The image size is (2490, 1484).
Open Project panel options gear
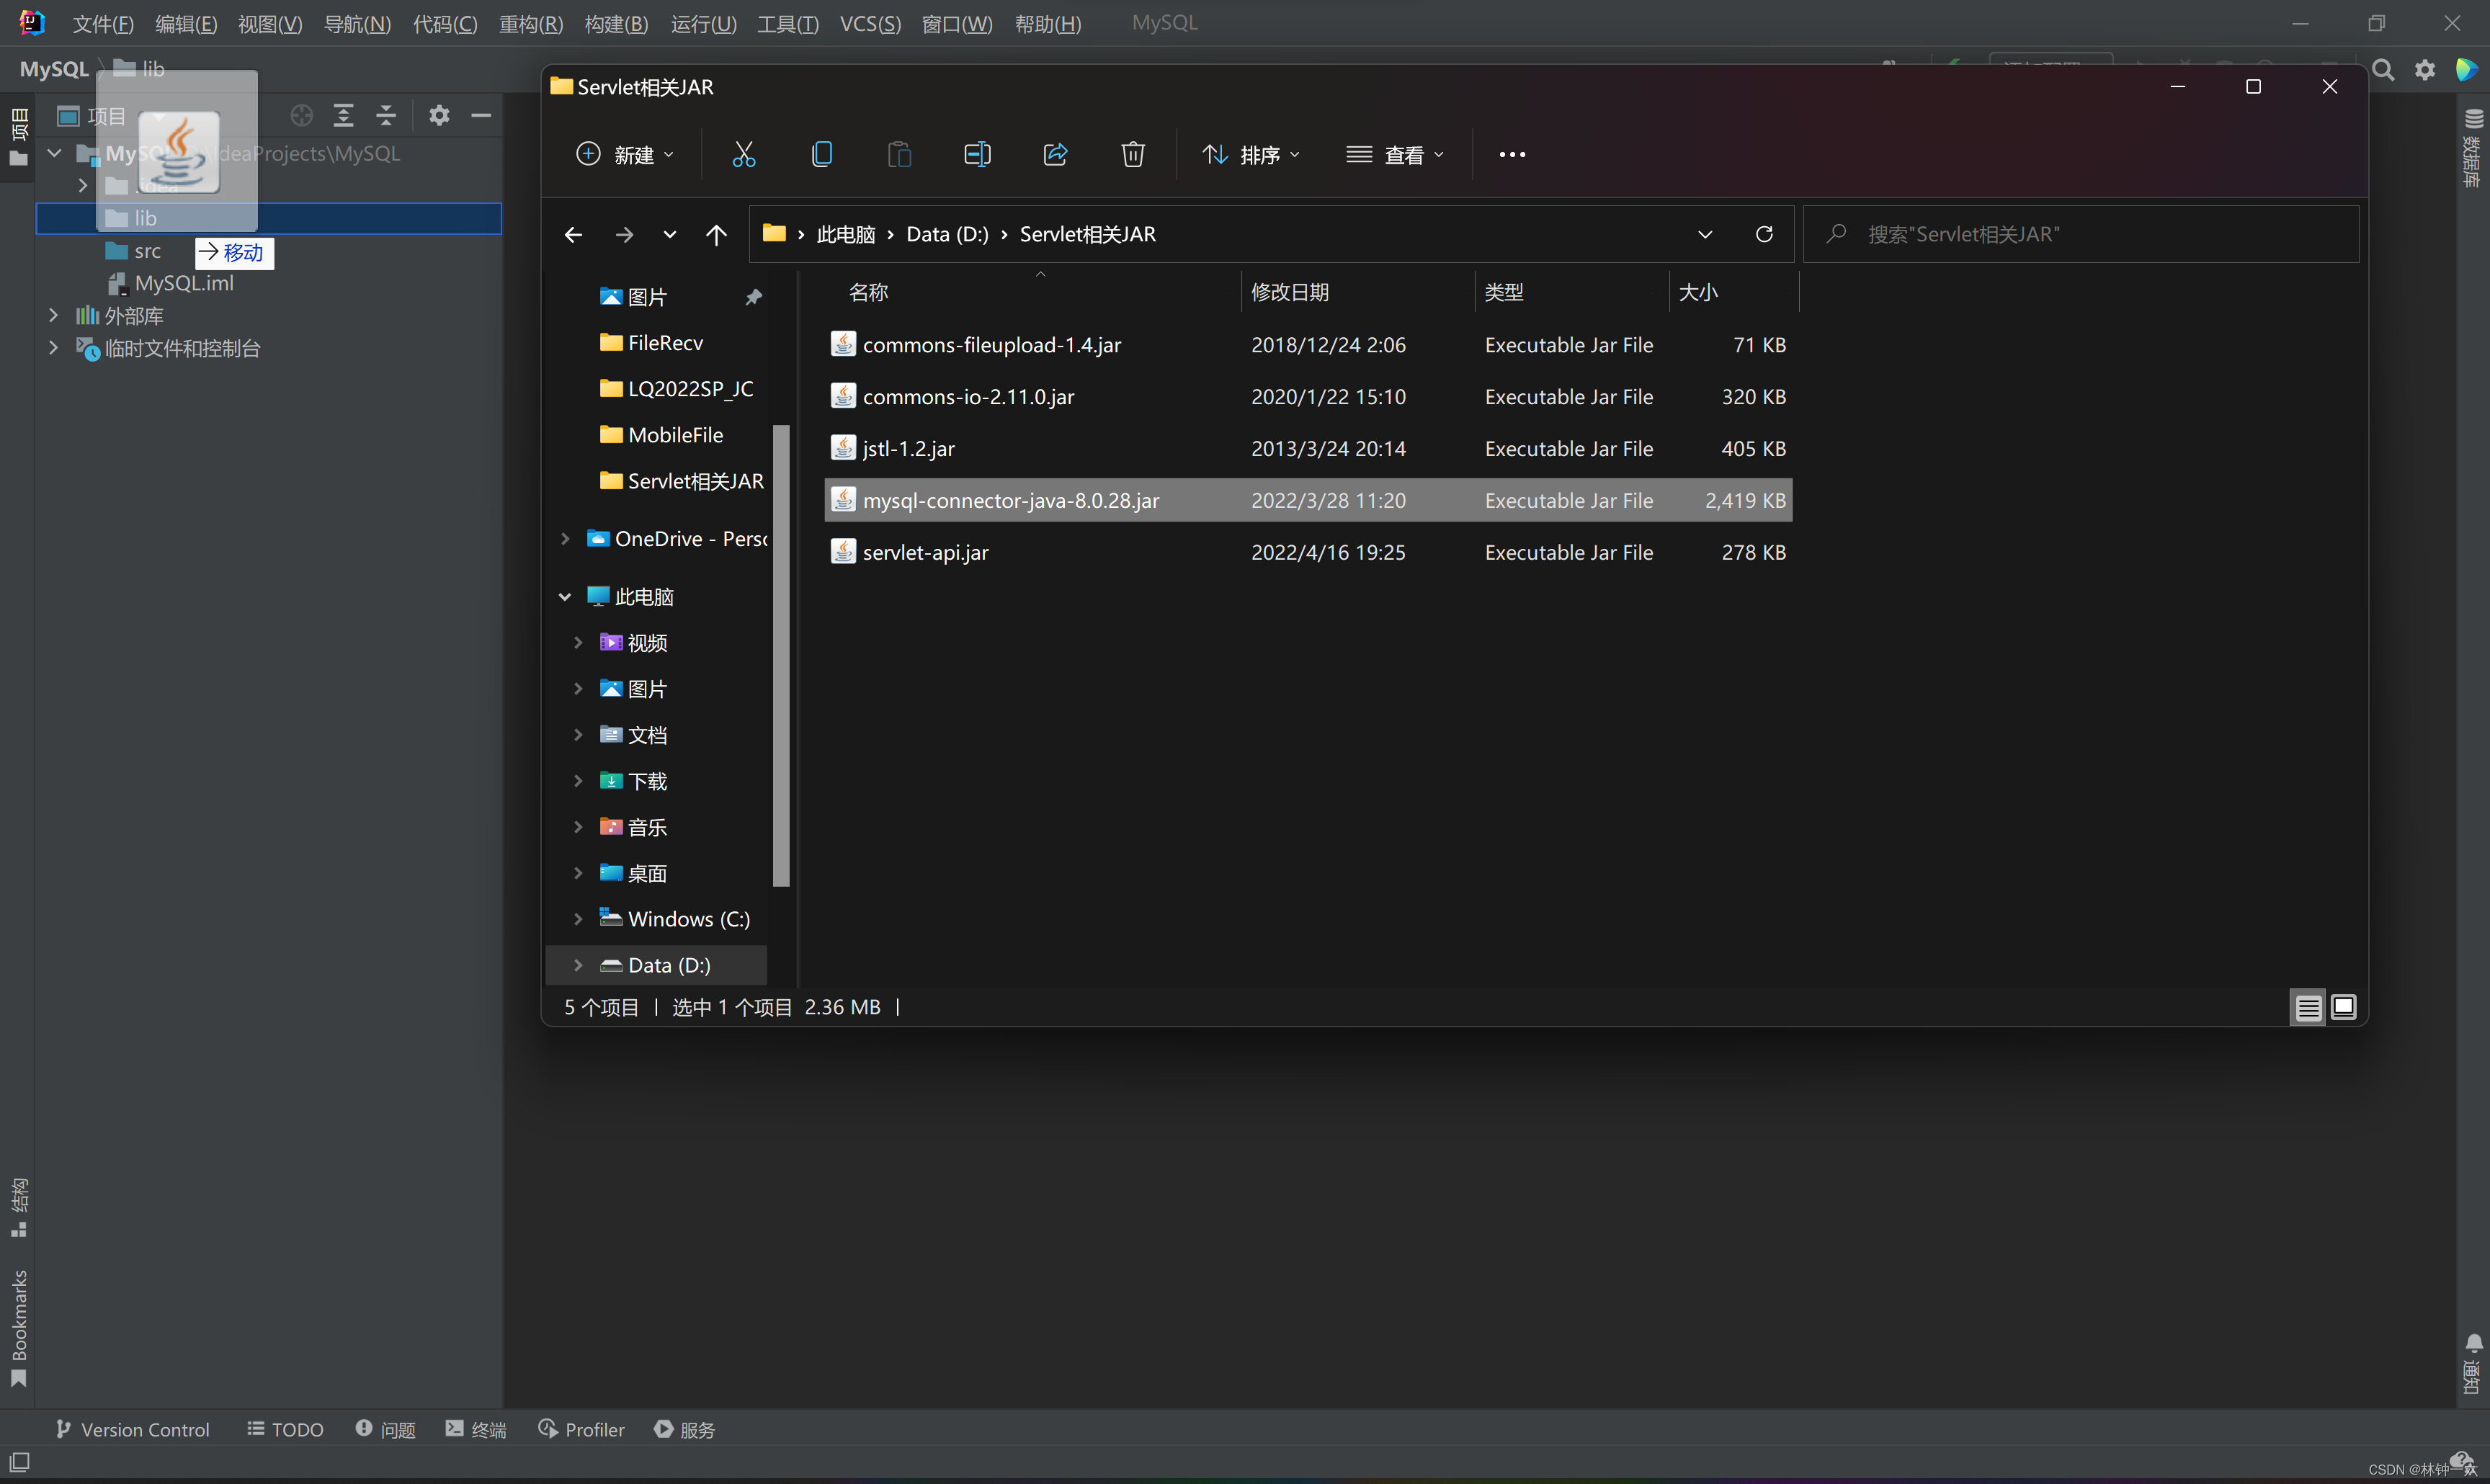click(439, 115)
